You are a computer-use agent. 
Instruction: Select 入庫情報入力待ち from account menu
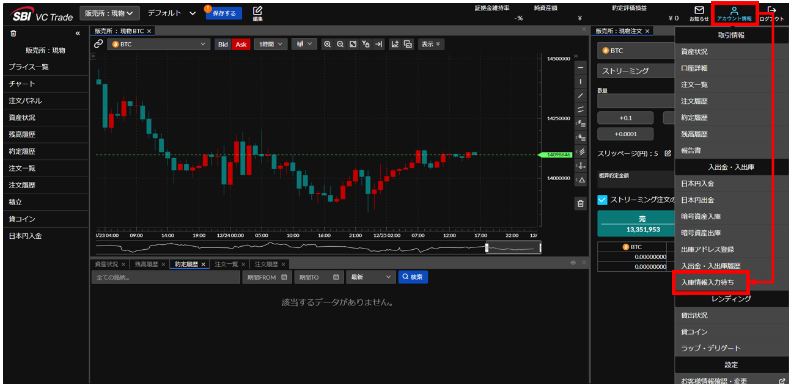708,283
